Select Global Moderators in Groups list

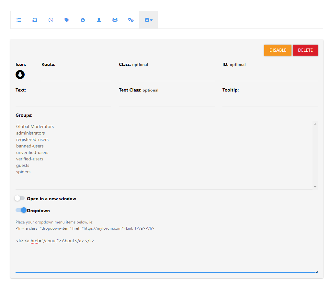[x=35, y=126]
